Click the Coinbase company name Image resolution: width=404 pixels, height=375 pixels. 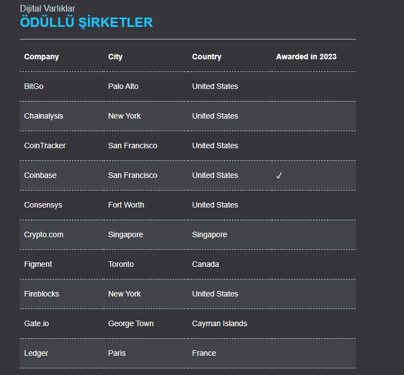[41, 175]
